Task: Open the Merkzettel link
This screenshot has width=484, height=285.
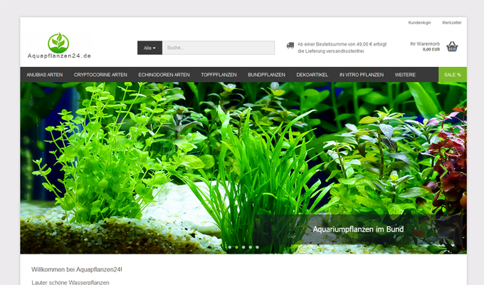Action: click(x=451, y=23)
